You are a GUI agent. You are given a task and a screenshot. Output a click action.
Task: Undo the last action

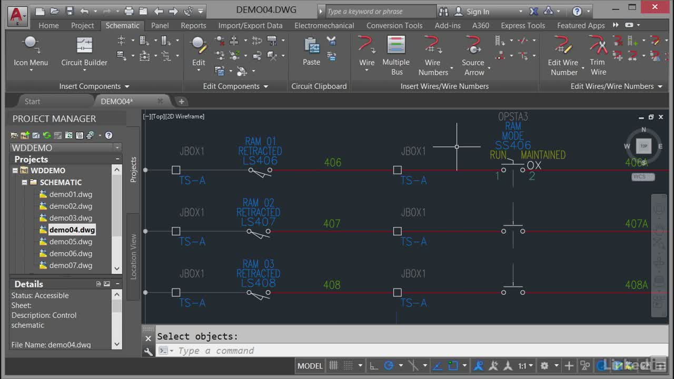(85, 11)
